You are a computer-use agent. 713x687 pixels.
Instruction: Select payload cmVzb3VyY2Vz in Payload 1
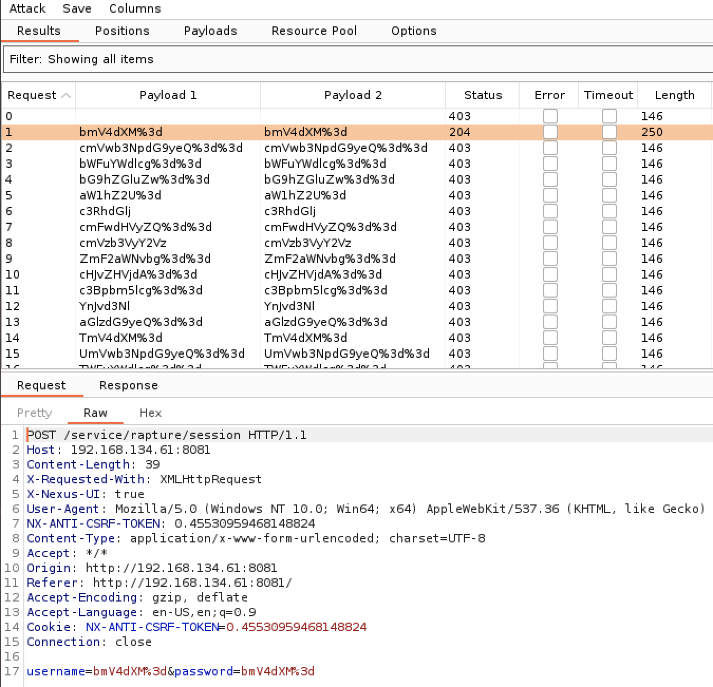pos(123,243)
